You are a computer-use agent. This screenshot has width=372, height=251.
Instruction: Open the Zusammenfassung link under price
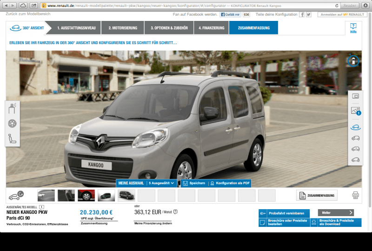[x=94, y=224]
